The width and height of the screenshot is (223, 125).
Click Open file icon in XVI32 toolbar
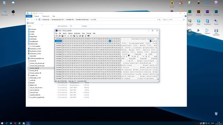pos(60,36)
